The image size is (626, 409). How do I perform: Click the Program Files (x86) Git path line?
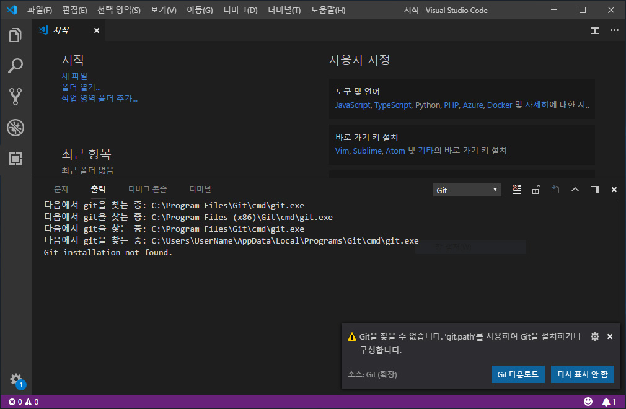pos(188,217)
